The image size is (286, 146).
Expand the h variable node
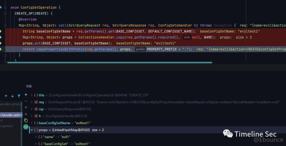[x=32, y=116]
